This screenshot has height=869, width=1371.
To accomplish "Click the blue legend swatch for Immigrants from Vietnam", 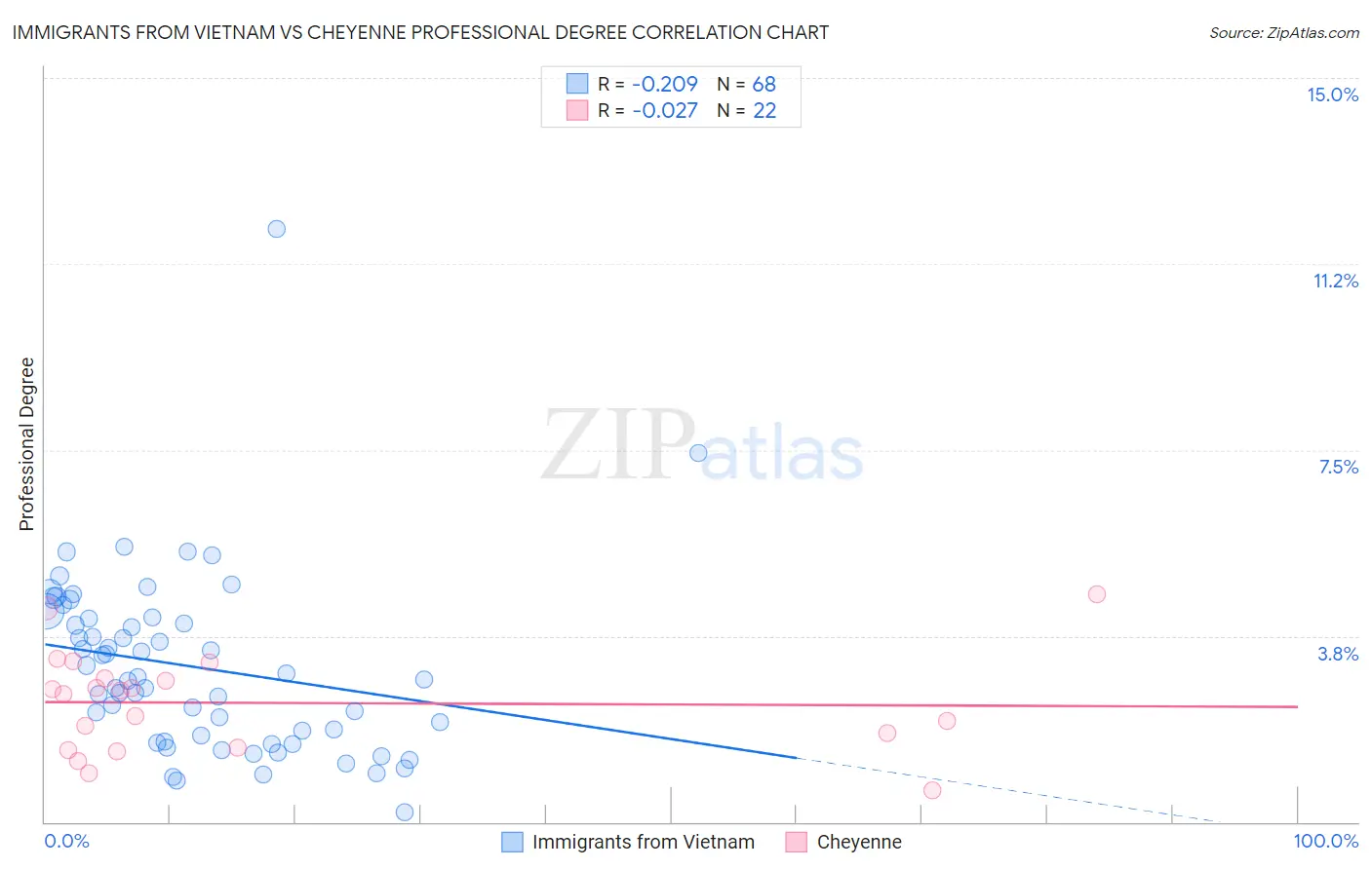I will (512, 842).
